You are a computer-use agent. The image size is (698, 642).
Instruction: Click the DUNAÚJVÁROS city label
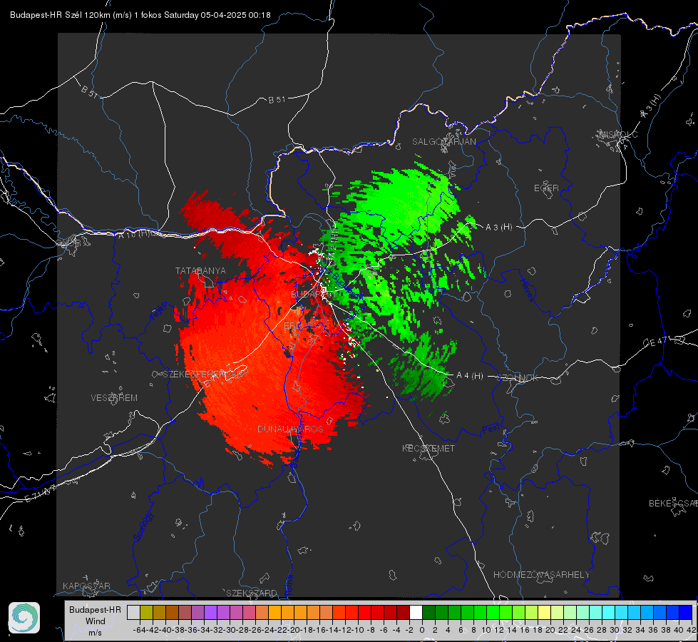click(290, 429)
